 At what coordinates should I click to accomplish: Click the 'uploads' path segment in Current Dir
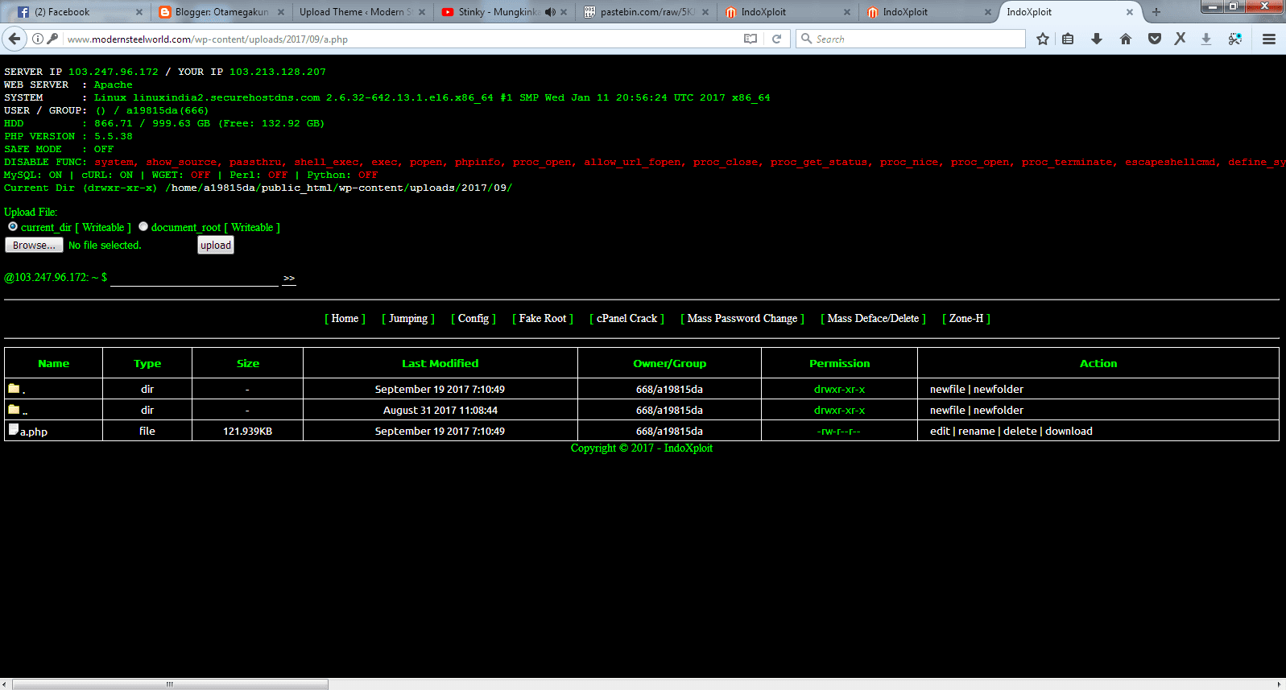click(432, 188)
